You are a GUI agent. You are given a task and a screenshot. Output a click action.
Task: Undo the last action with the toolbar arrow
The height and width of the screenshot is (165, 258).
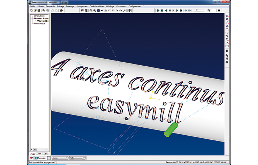pyautogui.click(x=52, y=11)
